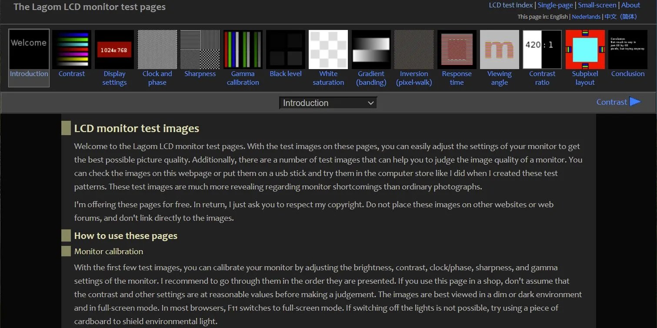Screen dimensions: 657x328
Task: Select the Sharpness test pattern
Action: click(200, 49)
